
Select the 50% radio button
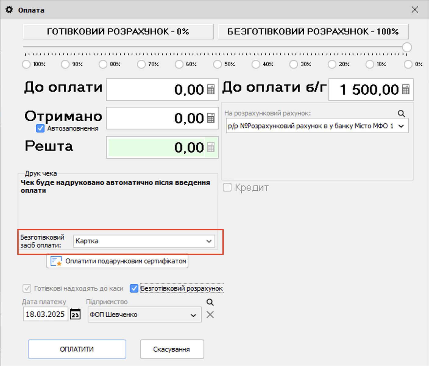(217, 64)
